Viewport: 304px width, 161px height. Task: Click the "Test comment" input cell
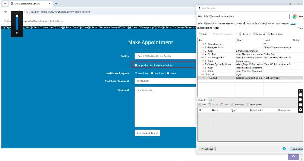[278, 78]
